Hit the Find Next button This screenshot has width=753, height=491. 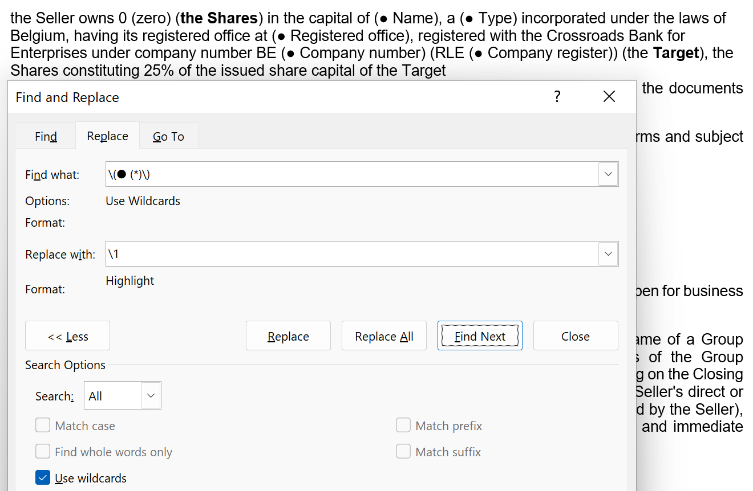click(480, 336)
